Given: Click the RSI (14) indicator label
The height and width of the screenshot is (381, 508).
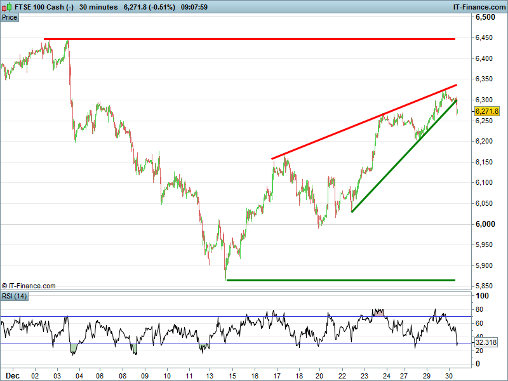Looking at the screenshot, I should coord(14,296).
